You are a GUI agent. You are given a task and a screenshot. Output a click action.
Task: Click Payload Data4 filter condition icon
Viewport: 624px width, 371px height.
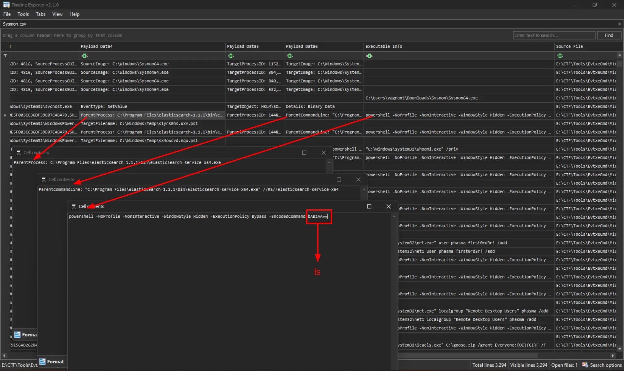84,56
